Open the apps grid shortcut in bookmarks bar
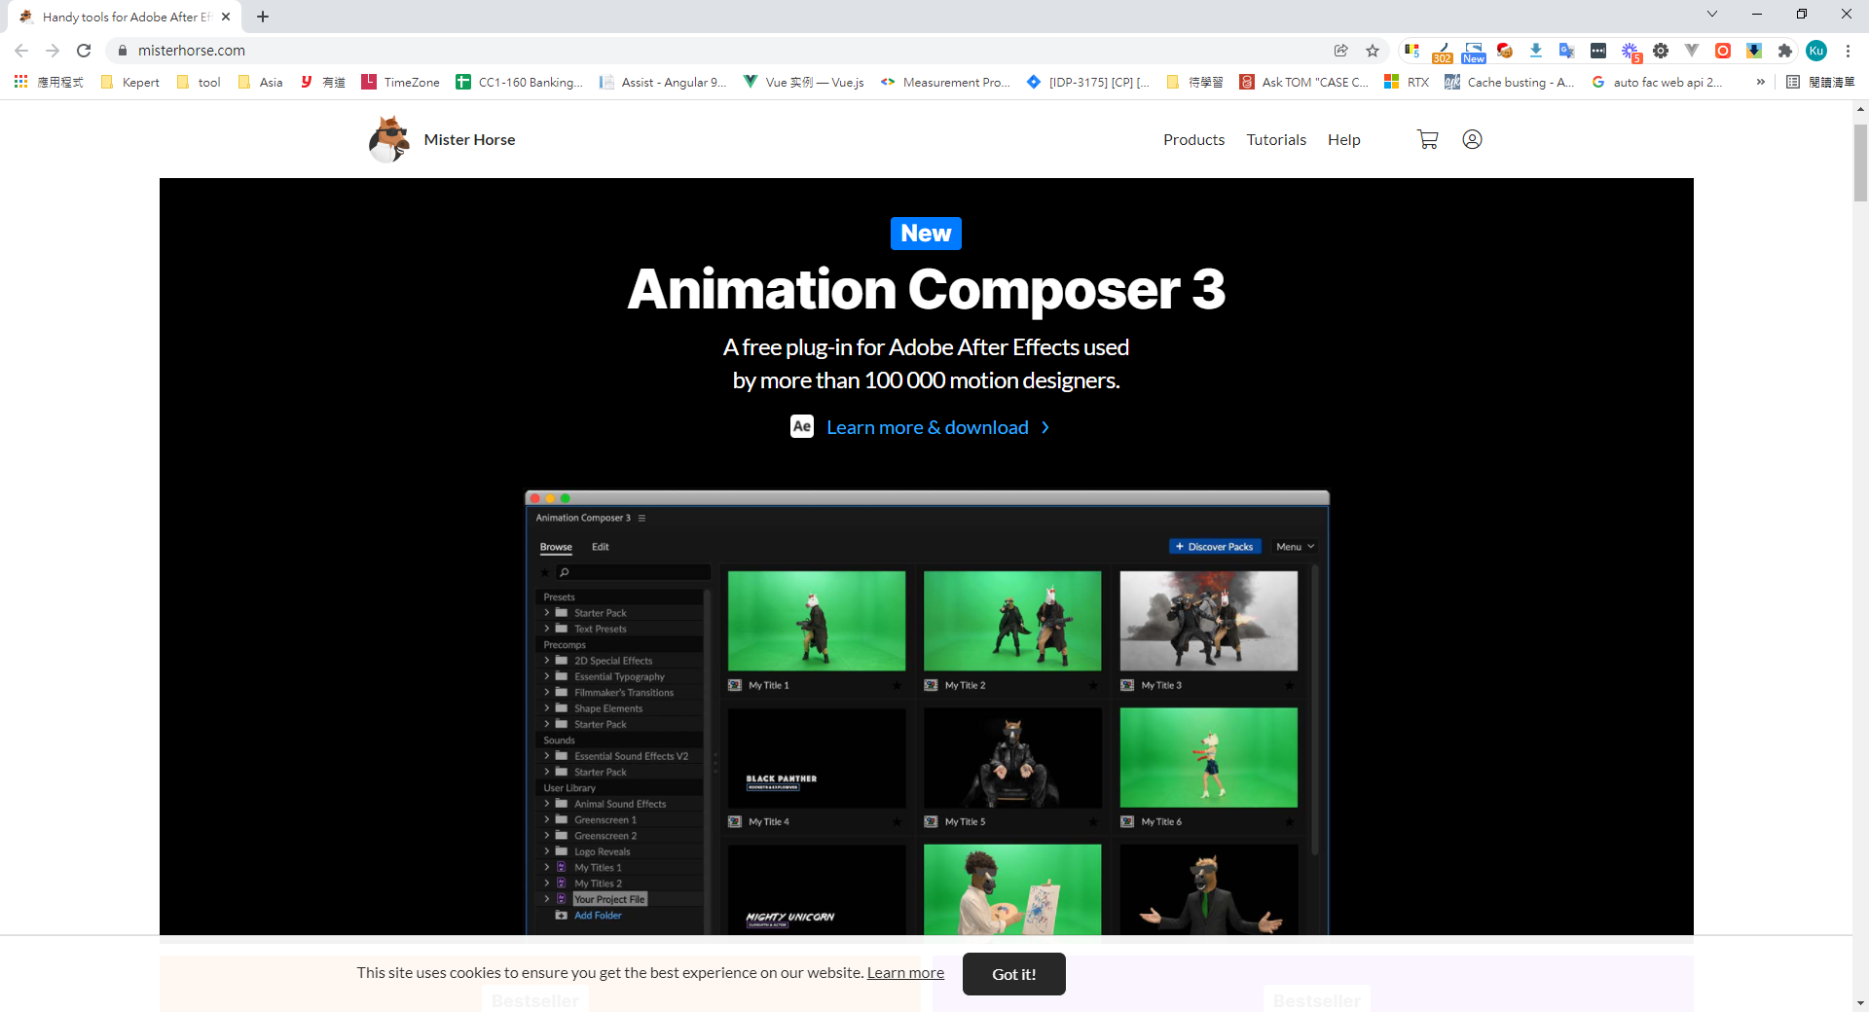Viewport: 1869px width, 1012px height. click(x=20, y=82)
